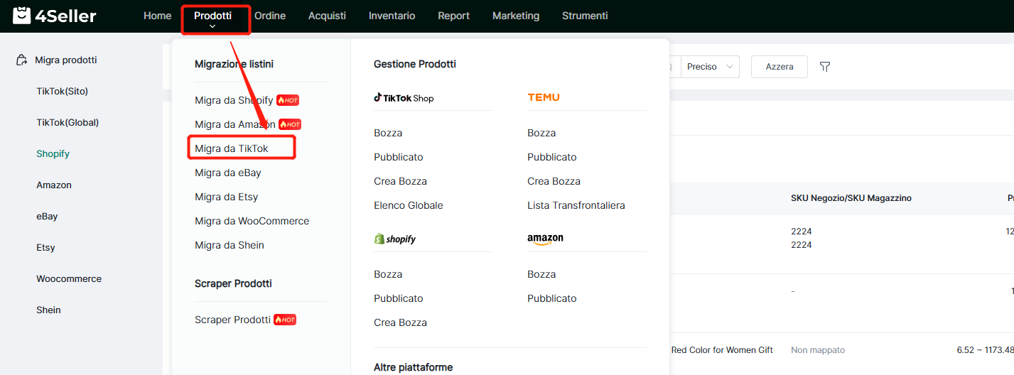
Task: Select Shein in sidebar
Action: point(48,310)
